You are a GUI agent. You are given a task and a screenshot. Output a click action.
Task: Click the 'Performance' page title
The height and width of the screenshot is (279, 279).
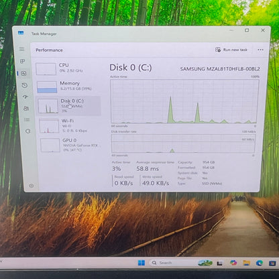coord(49,50)
